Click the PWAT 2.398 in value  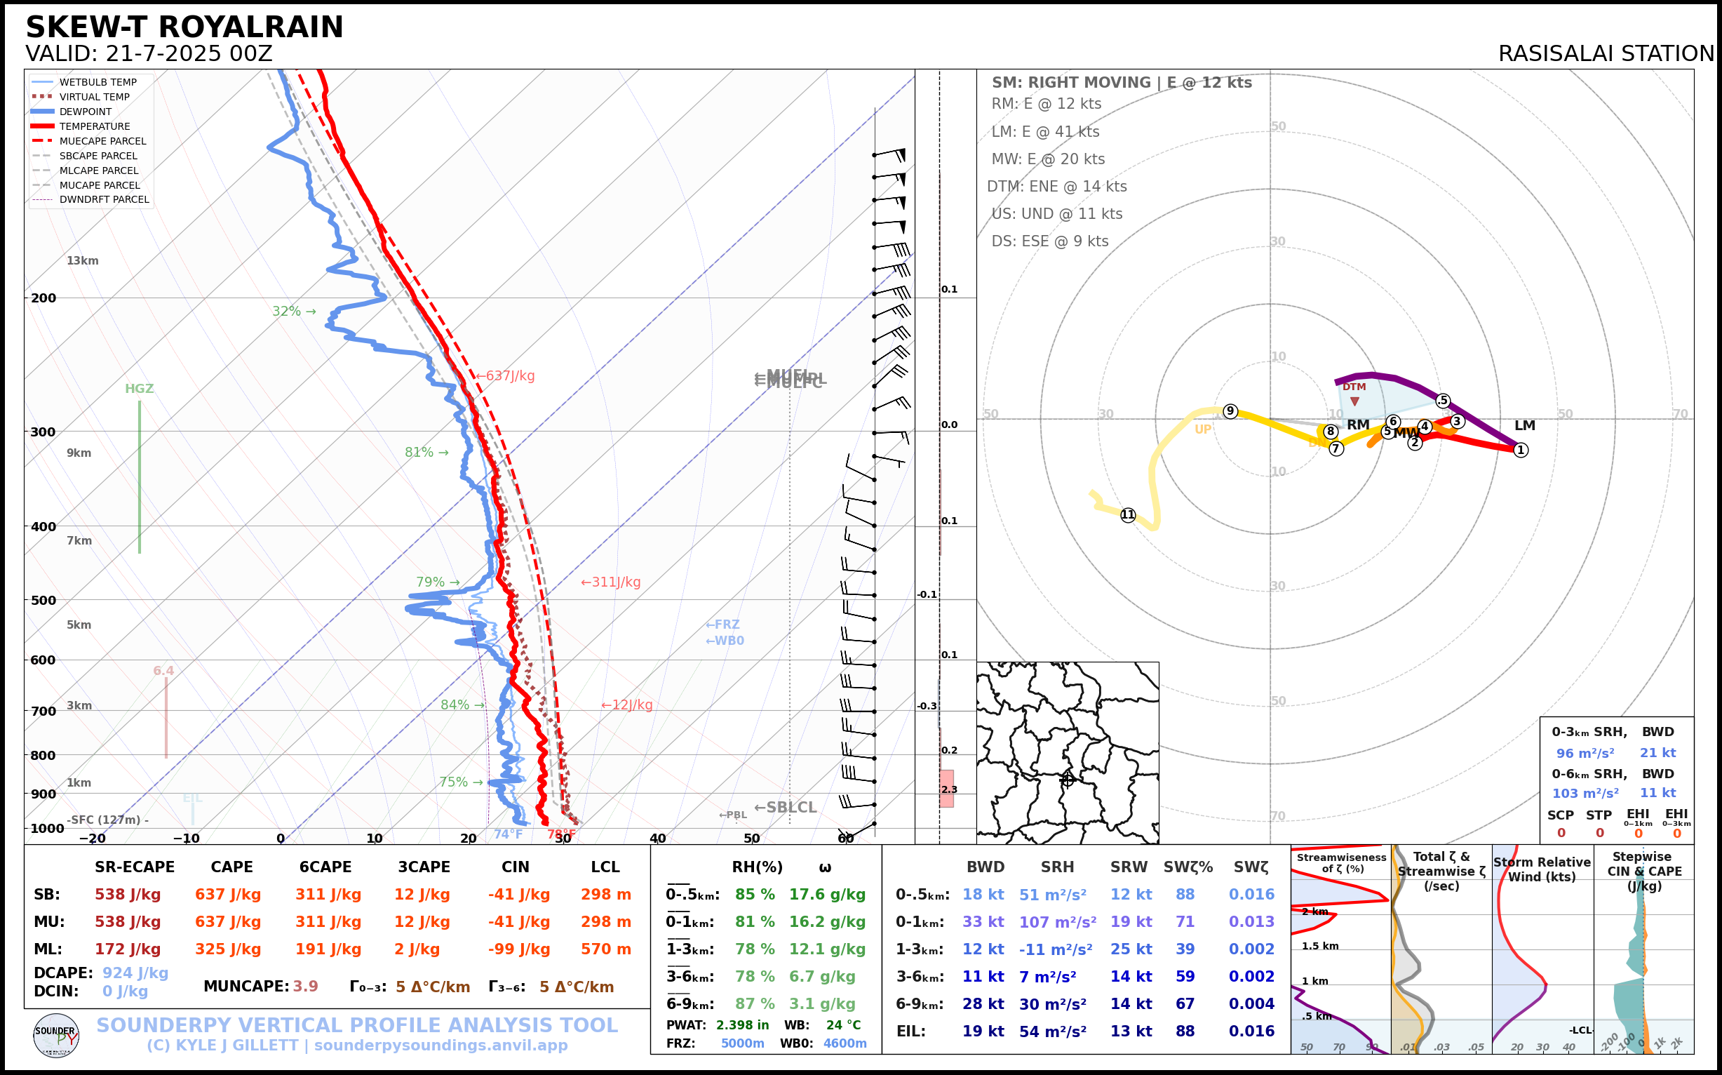click(x=741, y=1024)
